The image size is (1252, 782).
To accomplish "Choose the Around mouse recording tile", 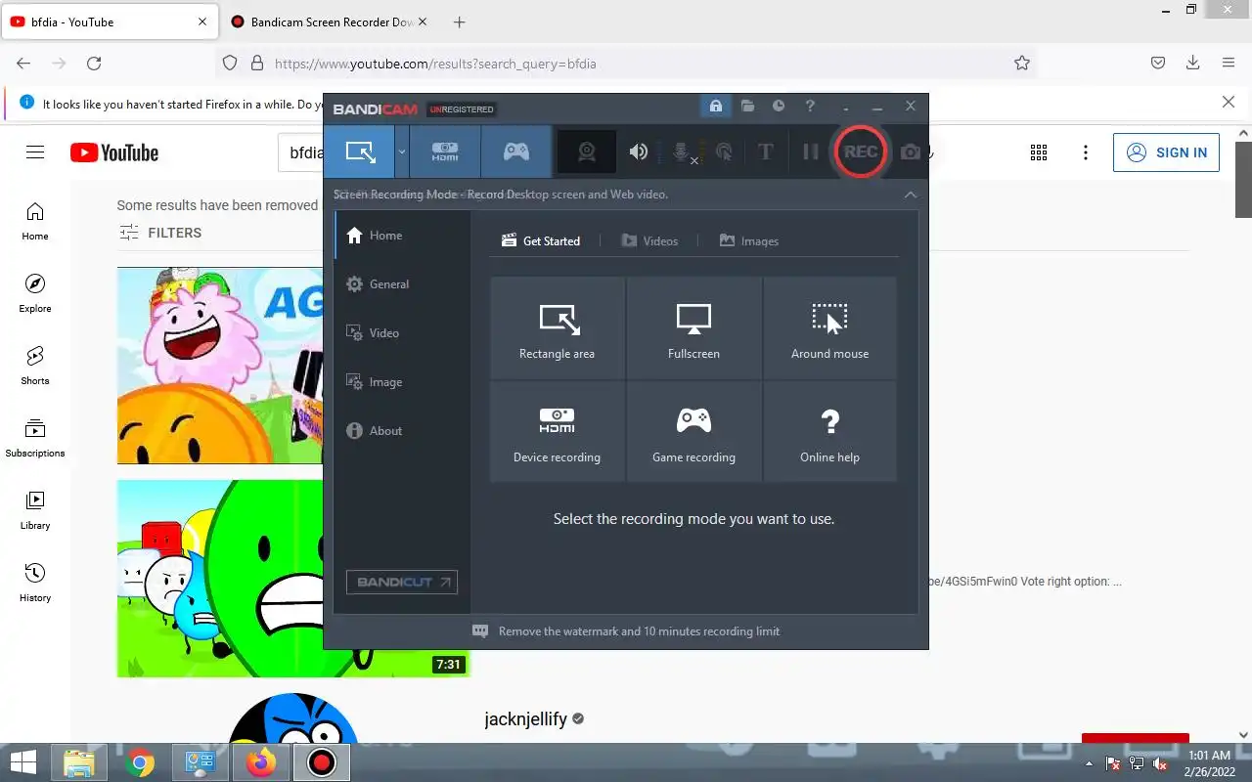I will click(829, 328).
